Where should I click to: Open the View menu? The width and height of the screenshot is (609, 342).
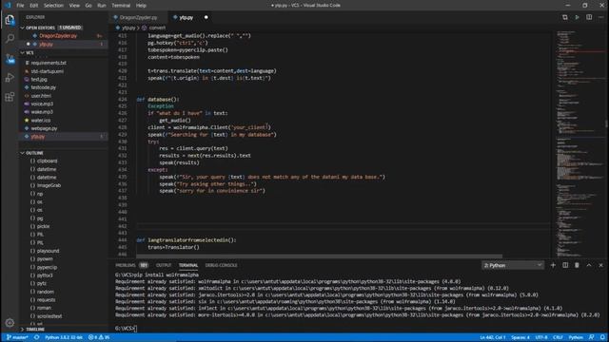74,6
